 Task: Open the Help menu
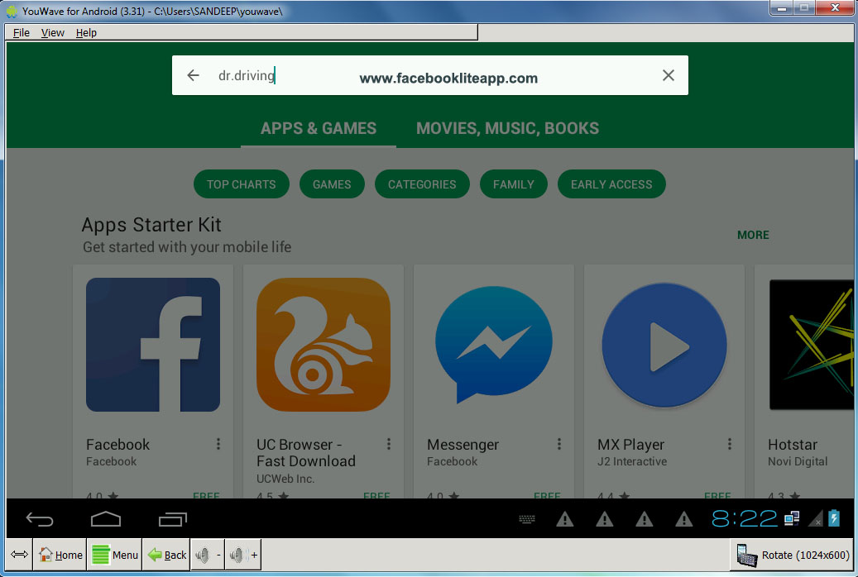coord(86,33)
